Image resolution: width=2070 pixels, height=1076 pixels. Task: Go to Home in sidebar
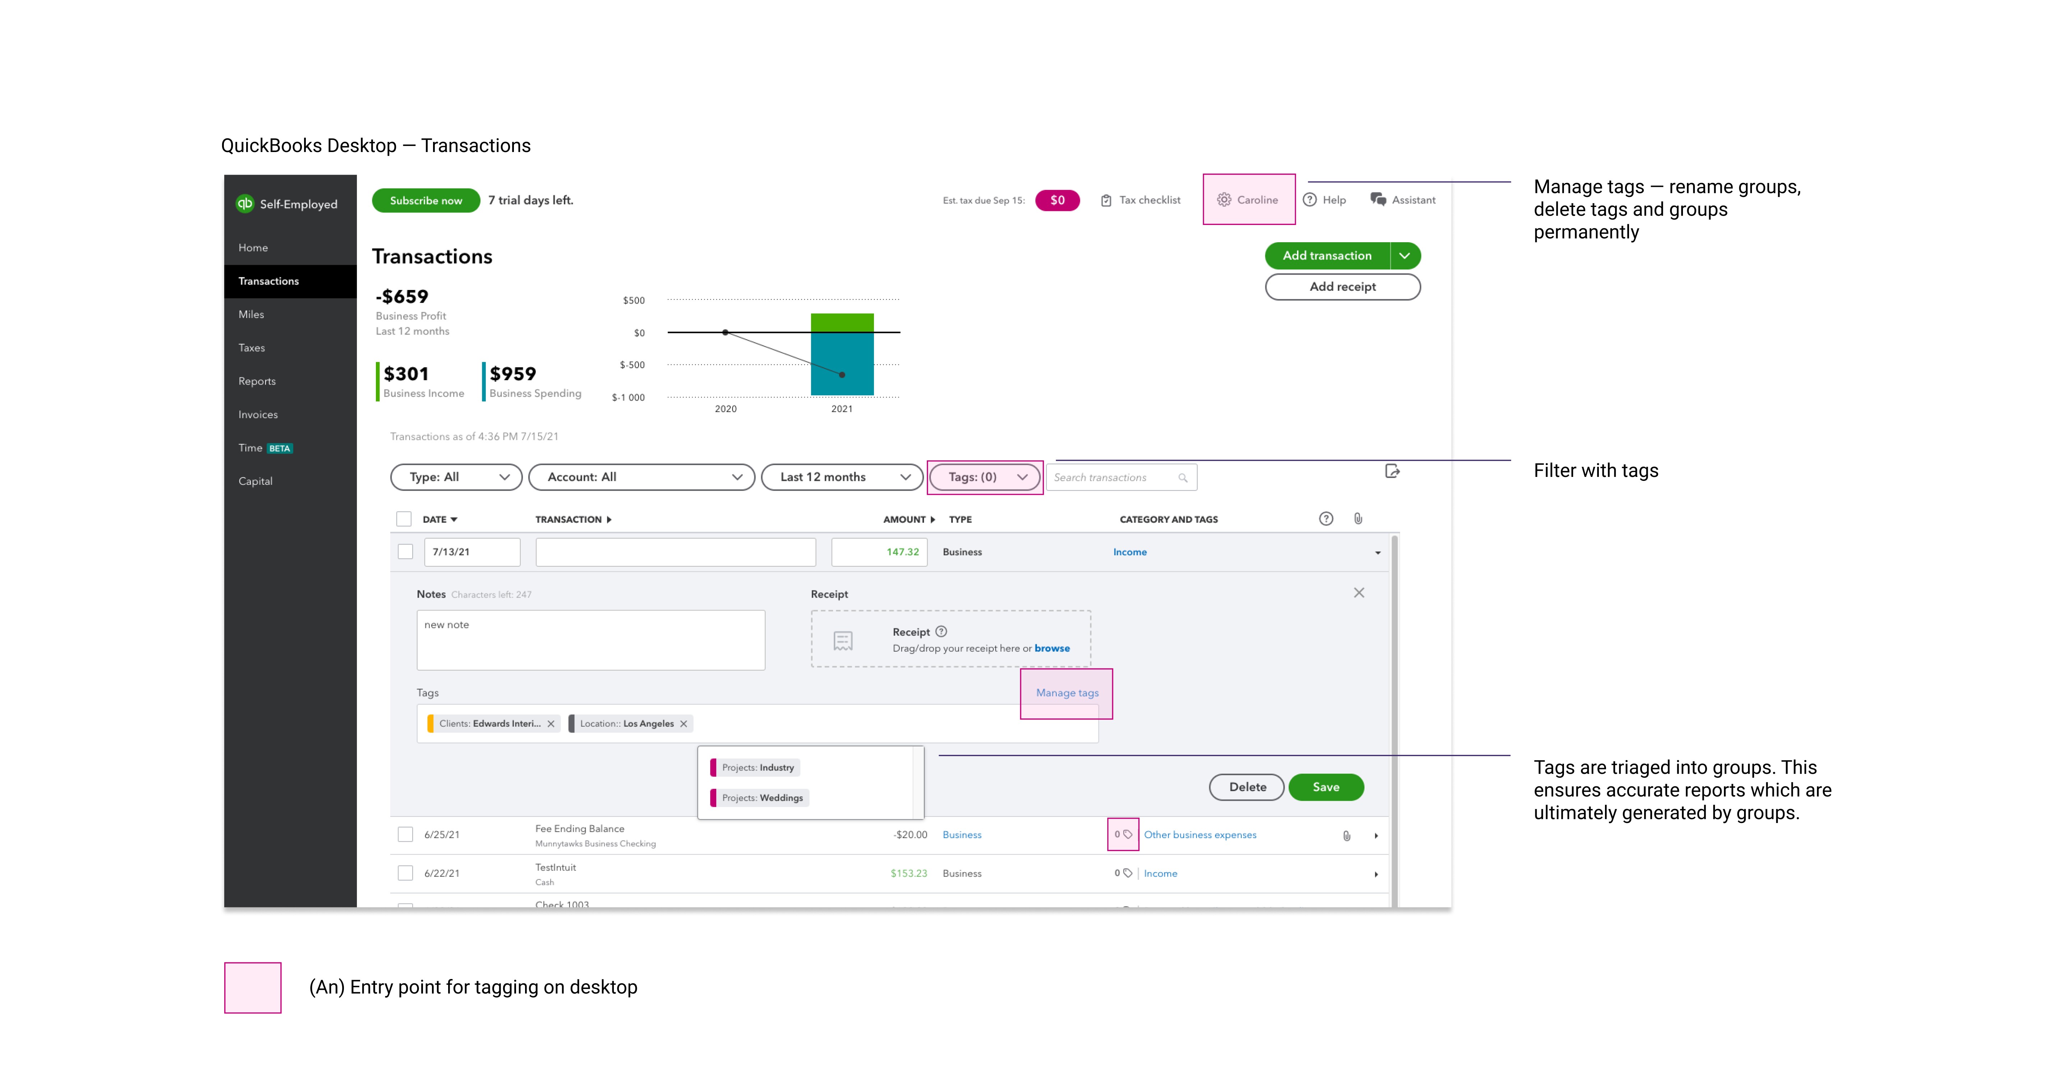click(290, 248)
